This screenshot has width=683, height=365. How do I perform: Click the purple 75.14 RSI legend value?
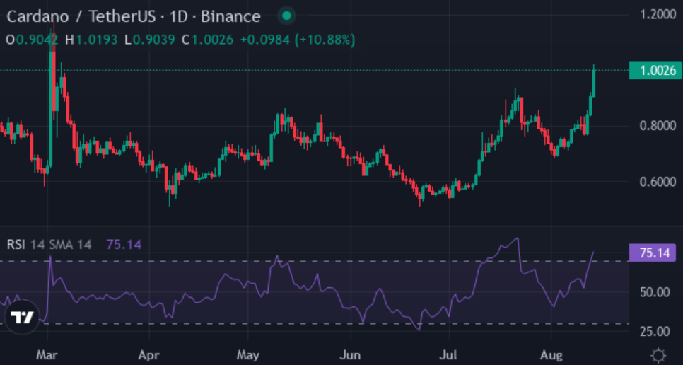click(x=124, y=244)
